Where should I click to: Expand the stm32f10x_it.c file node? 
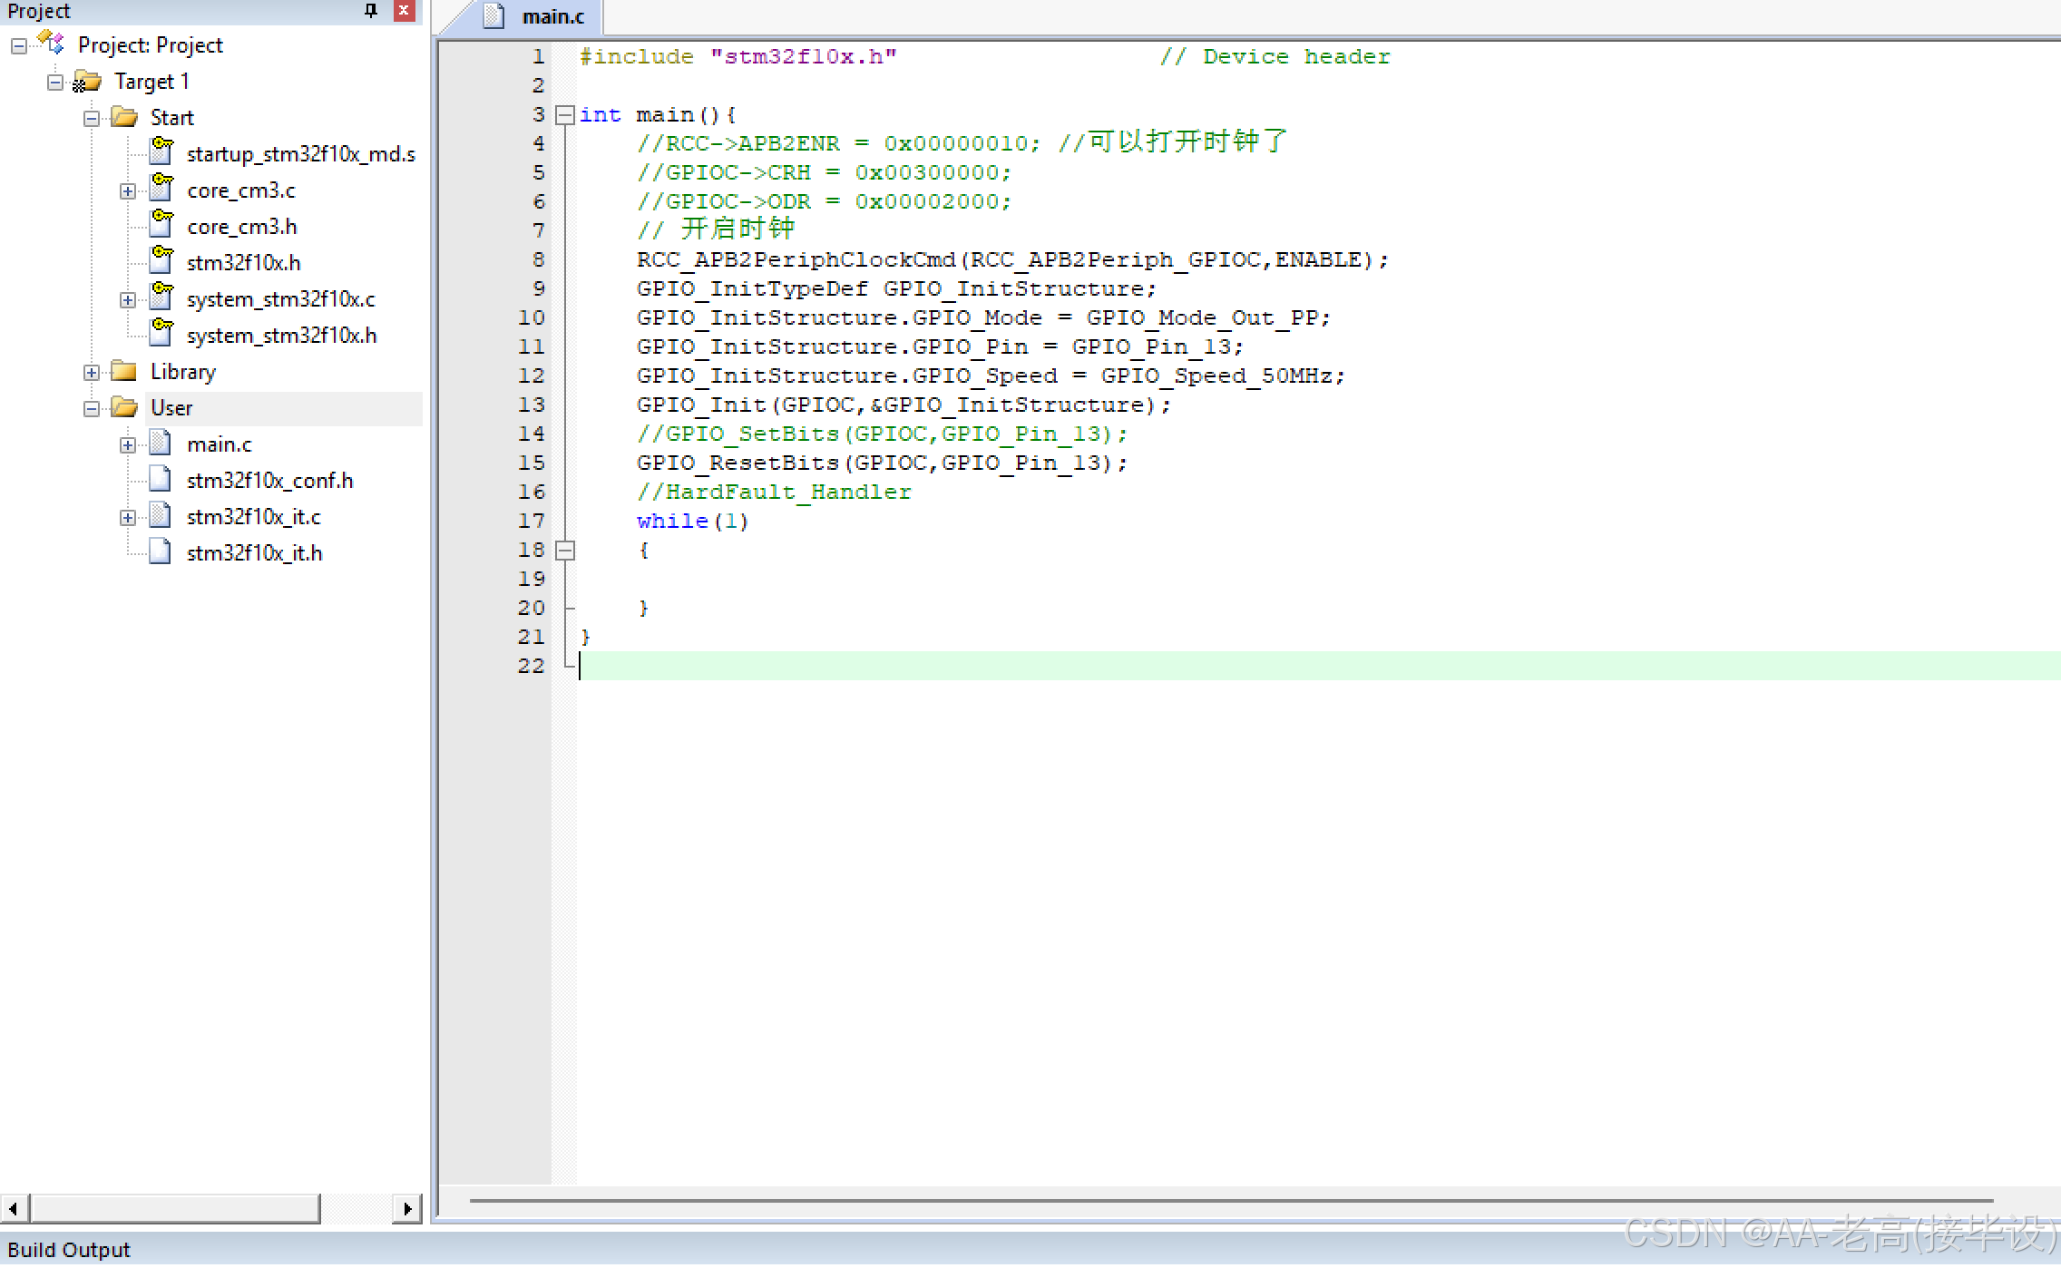128,517
